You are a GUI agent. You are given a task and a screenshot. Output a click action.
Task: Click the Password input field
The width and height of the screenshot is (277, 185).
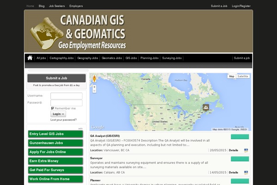click(66, 103)
